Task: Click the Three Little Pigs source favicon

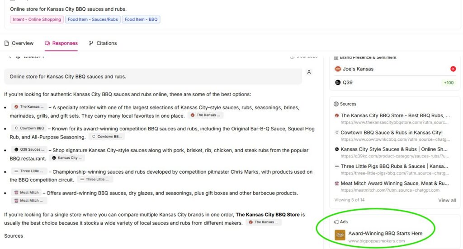Action: click(336, 166)
